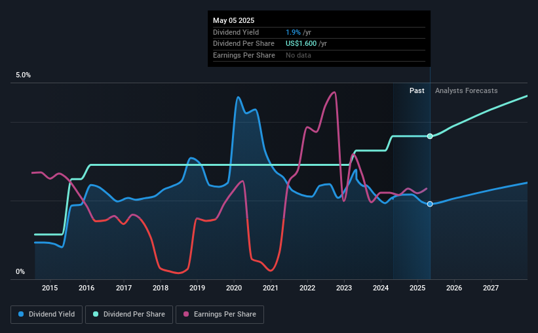Click the 0% y-axis label
This screenshot has width=538, height=333.
[20, 271]
